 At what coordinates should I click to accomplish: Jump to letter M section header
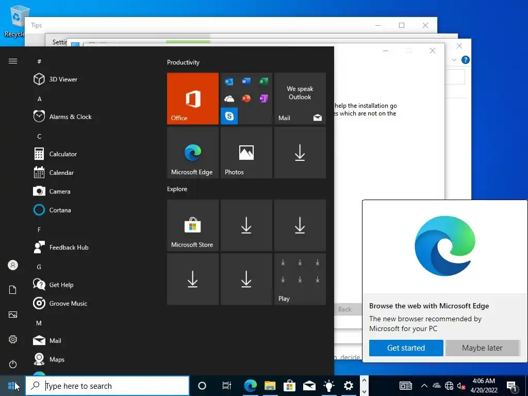click(39, 323)
